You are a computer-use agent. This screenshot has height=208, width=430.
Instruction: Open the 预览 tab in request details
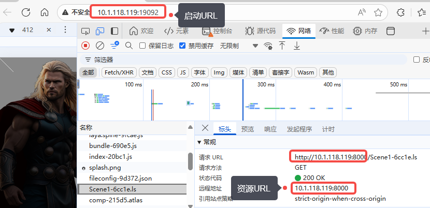[x=248, y=129]
